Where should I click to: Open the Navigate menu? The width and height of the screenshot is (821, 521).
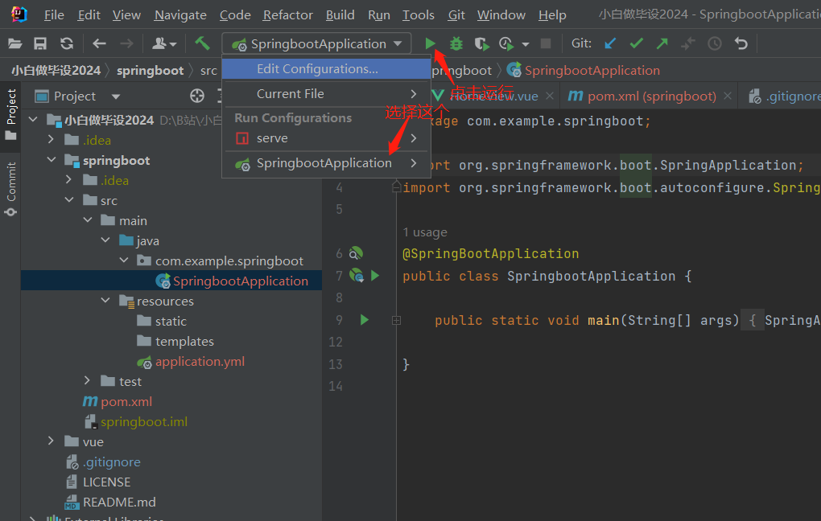180,15
